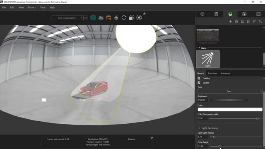Click the turntable icon in main toolbar
Viewport: 265px width, 149px height.
[x=101, y=17]
